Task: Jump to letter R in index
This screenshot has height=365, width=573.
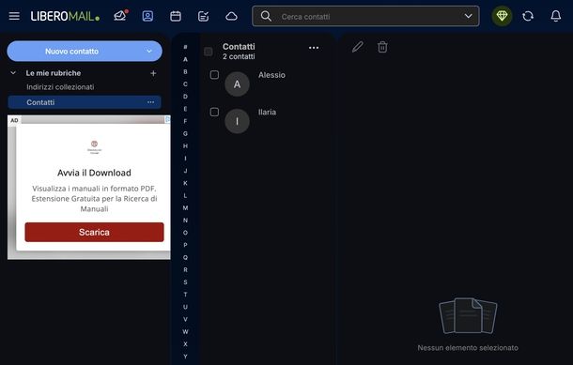Action: [x=185, y=269]
